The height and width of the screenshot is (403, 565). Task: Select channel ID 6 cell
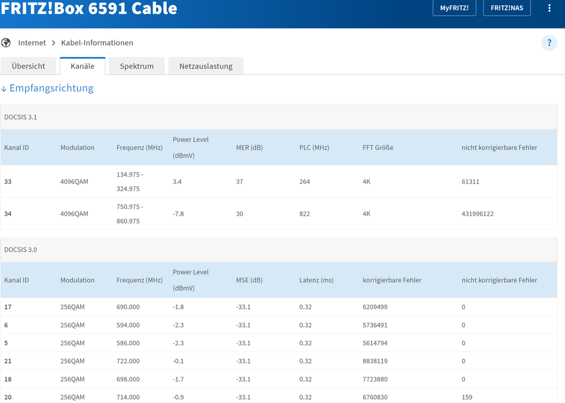(6, 325)
